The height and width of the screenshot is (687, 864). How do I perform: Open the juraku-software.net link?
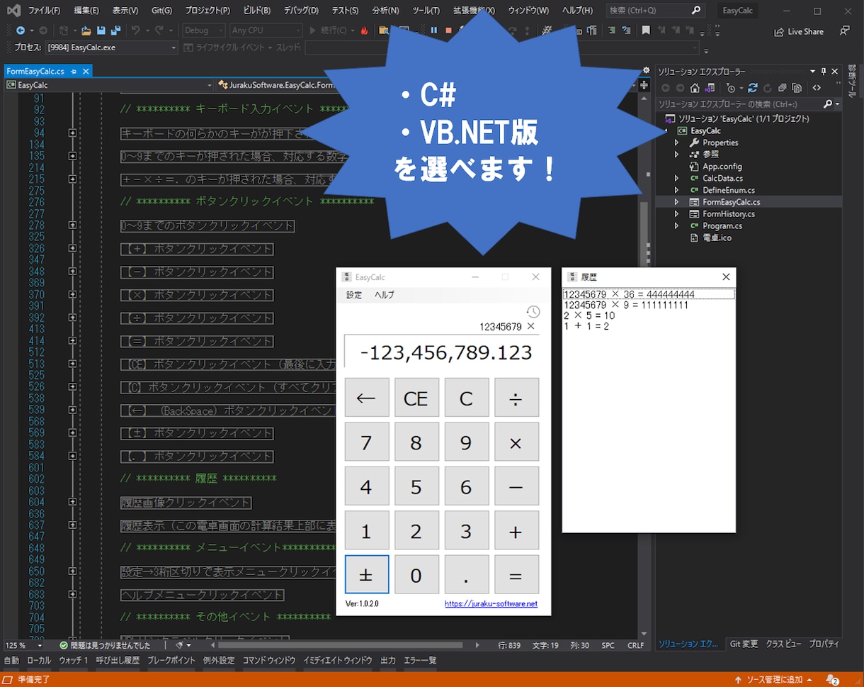[x=491, y=604]
